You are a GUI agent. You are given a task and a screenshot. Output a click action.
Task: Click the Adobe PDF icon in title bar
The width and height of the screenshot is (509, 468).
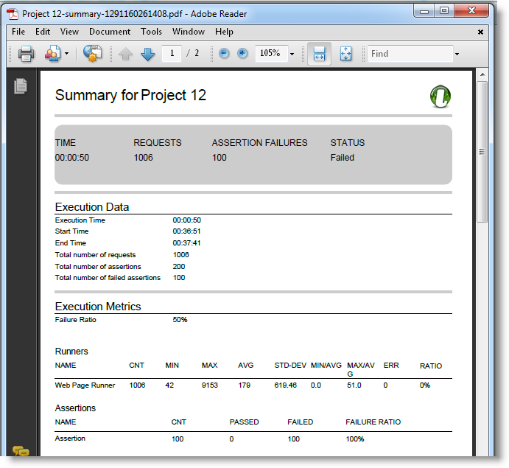(x=13, y=14)
